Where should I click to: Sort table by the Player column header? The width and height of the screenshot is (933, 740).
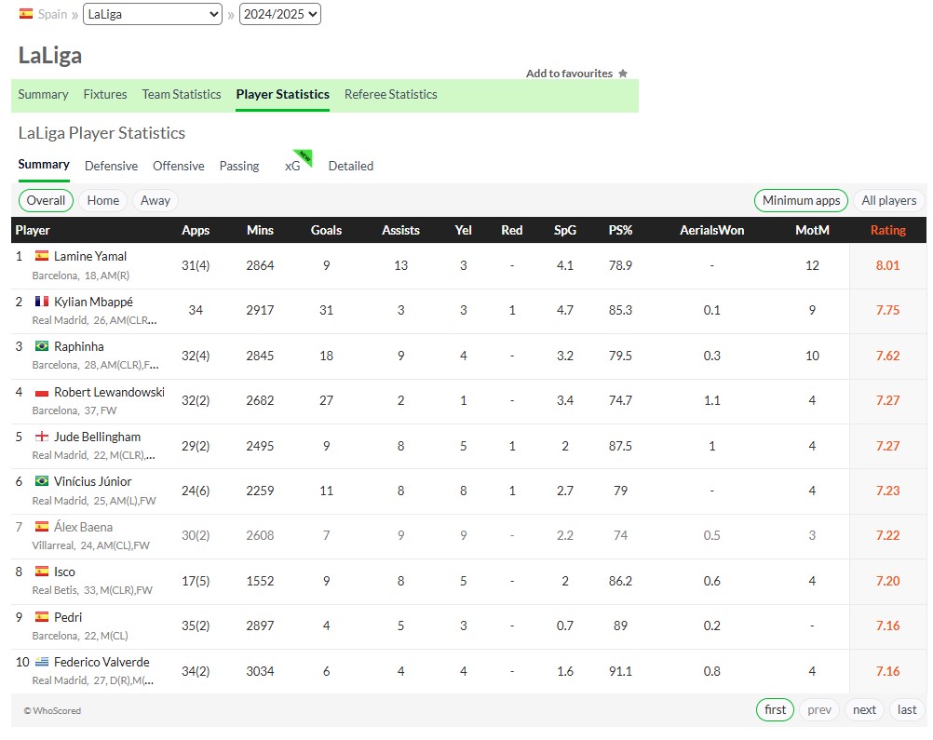coord(33,230)
